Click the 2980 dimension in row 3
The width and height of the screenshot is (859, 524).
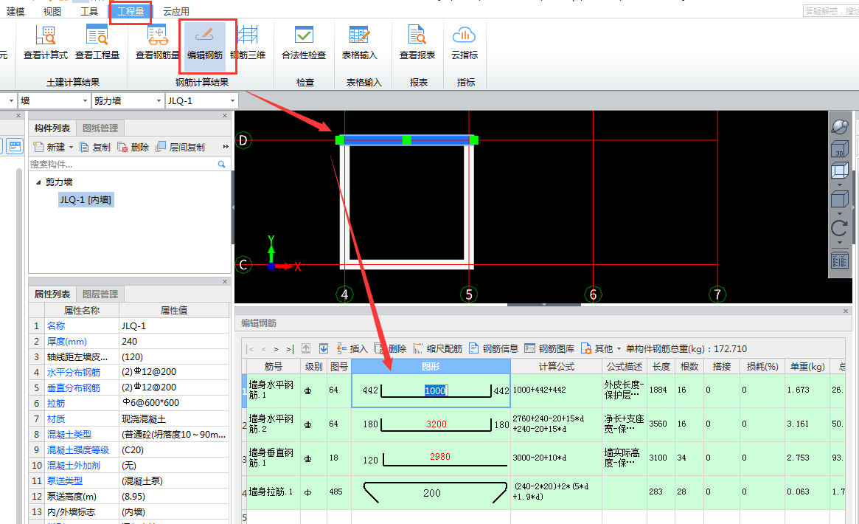point(440,457)
